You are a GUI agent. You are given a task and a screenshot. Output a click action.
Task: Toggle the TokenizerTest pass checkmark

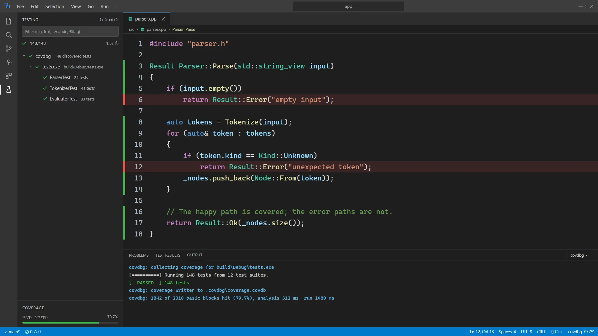[x=45, y=88]
